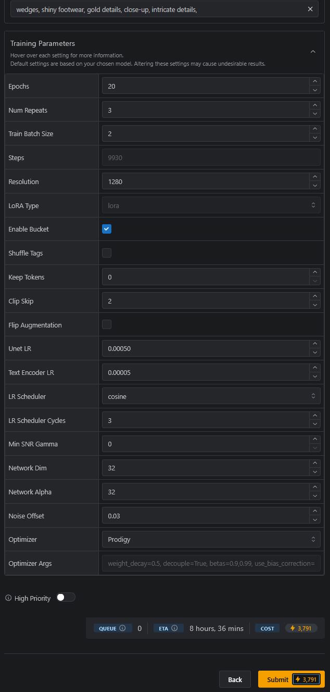Viewport: 330px width, 692px height.
Task: Collapse the Training Parameters section
Action: [313, 52]
